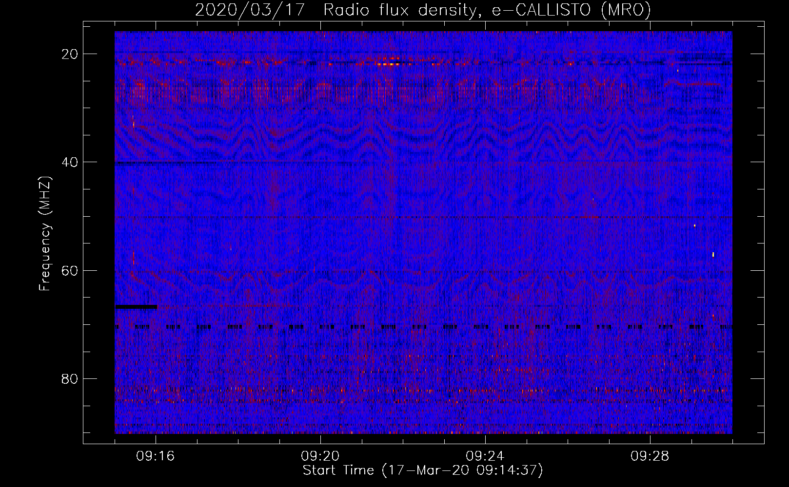Click the '09:28' time tick label
Viewport: 789px width, 487px height.
[650, 456]
